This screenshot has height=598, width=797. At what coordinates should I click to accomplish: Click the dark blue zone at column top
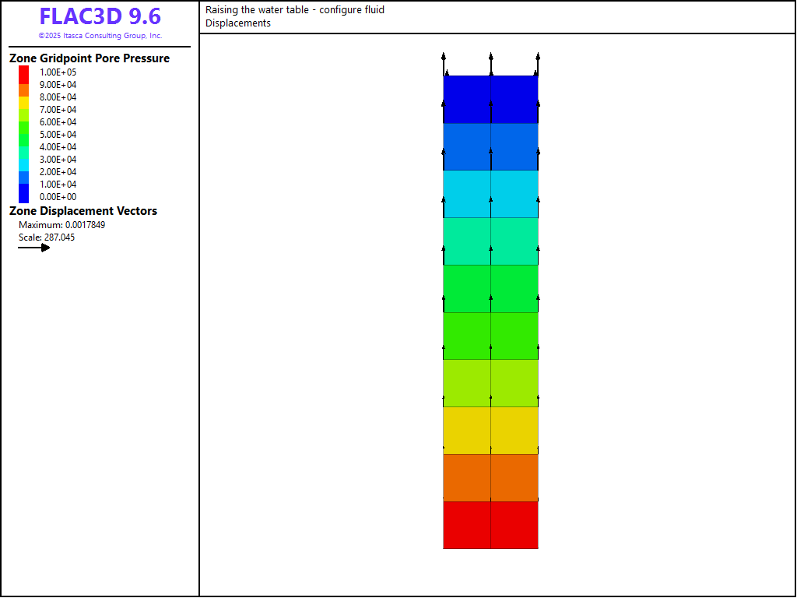click(490, 99)
